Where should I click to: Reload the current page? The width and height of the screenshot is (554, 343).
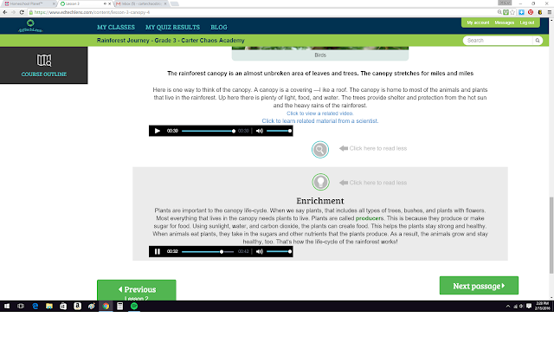pos(22,12)
